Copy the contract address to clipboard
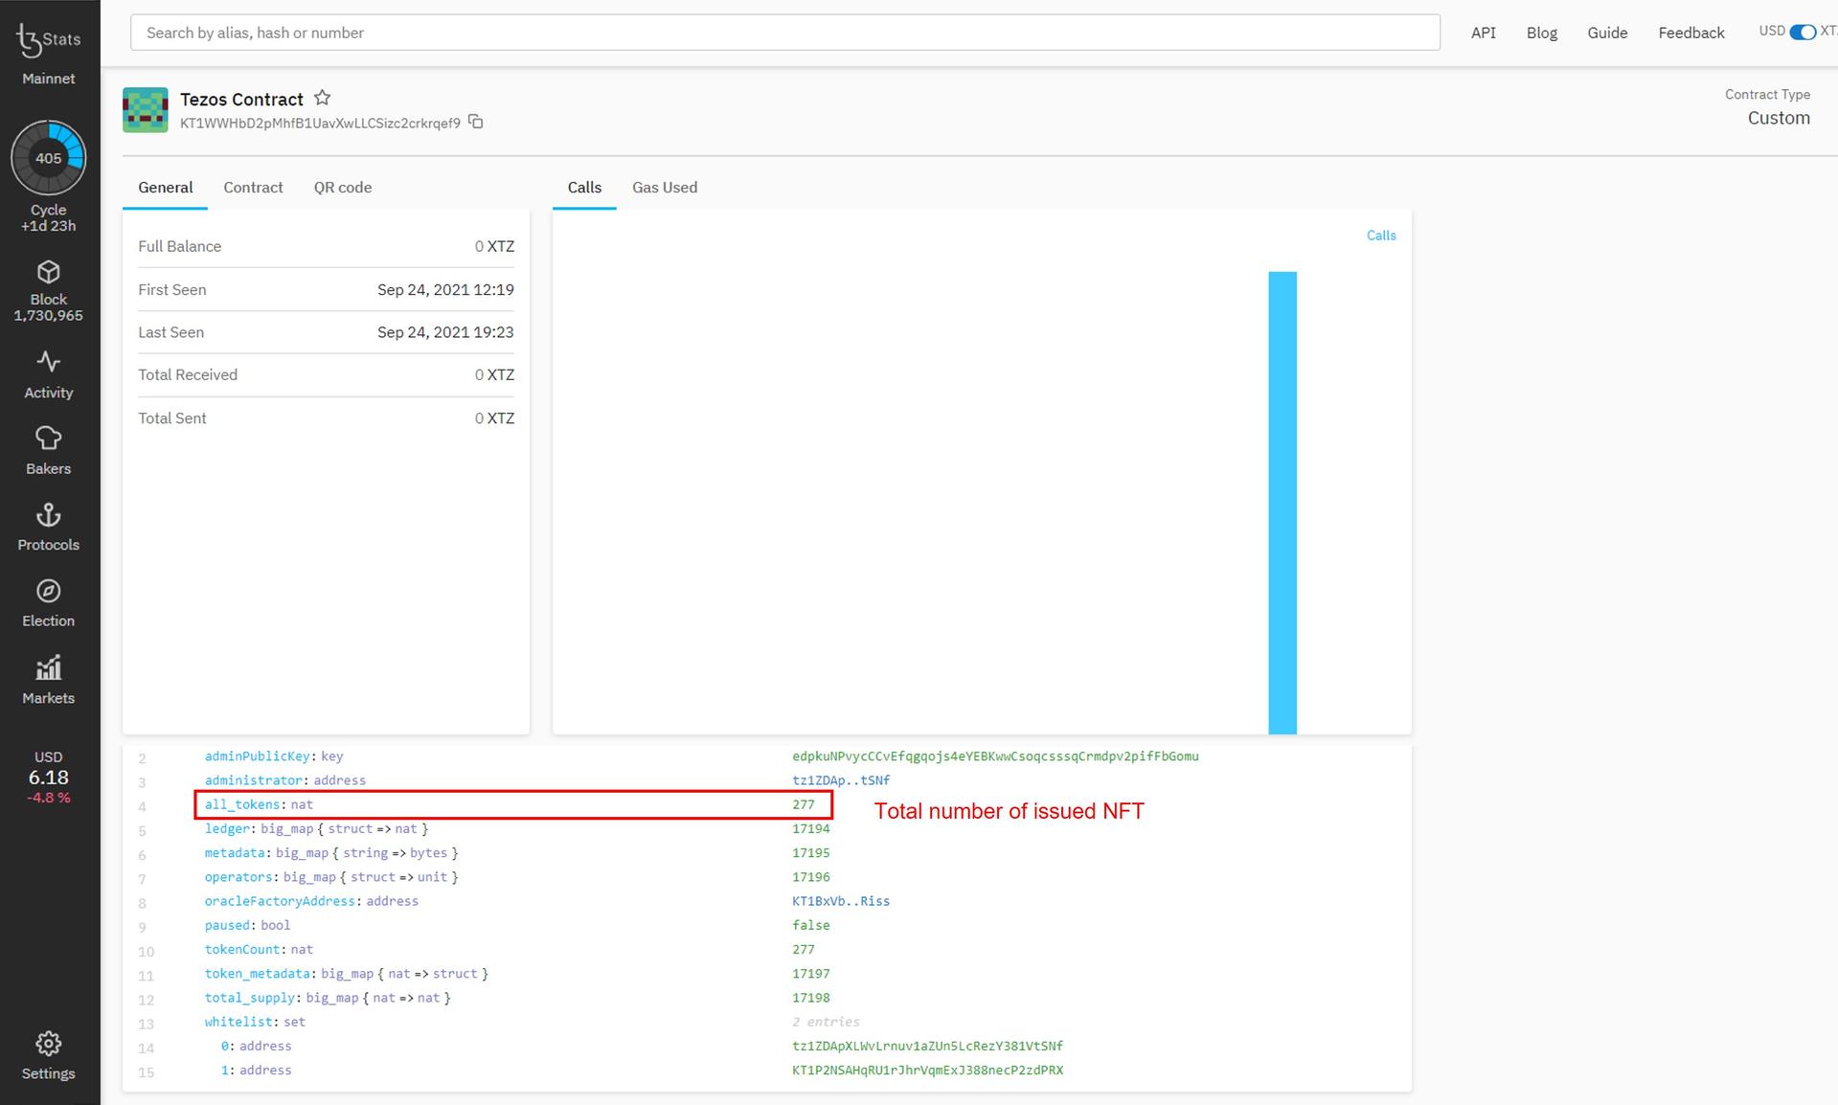 476,123
